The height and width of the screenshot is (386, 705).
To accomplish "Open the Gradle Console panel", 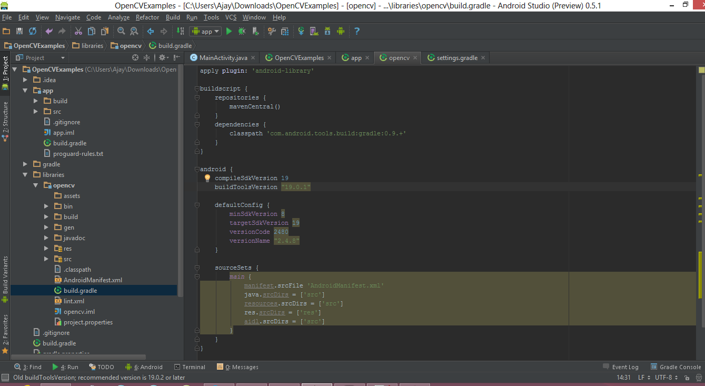I will click(x=676, y=367).
